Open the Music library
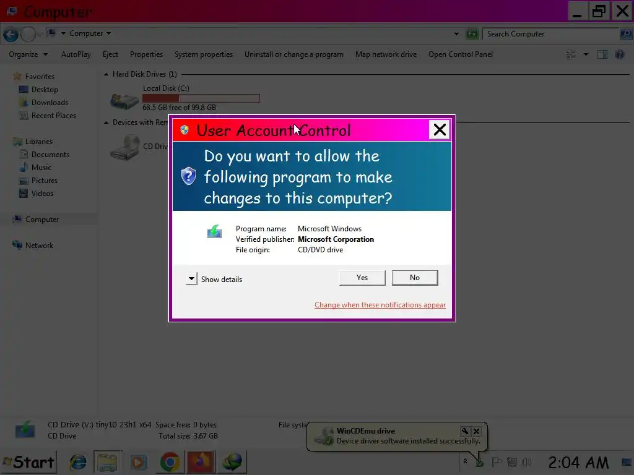This screenshot has width=634, height=475. [x=41, y=167]
